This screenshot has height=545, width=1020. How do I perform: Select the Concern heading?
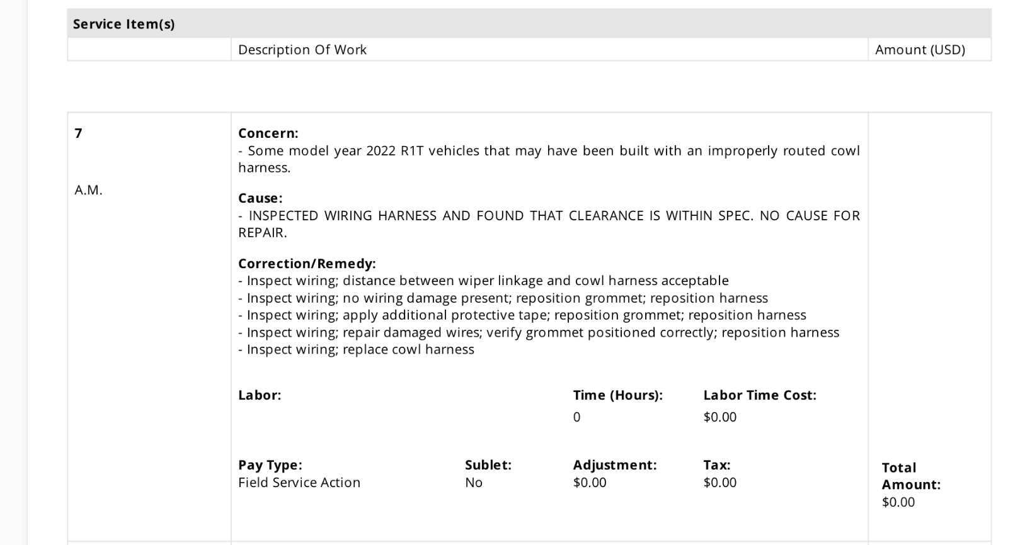coord(268,133)
